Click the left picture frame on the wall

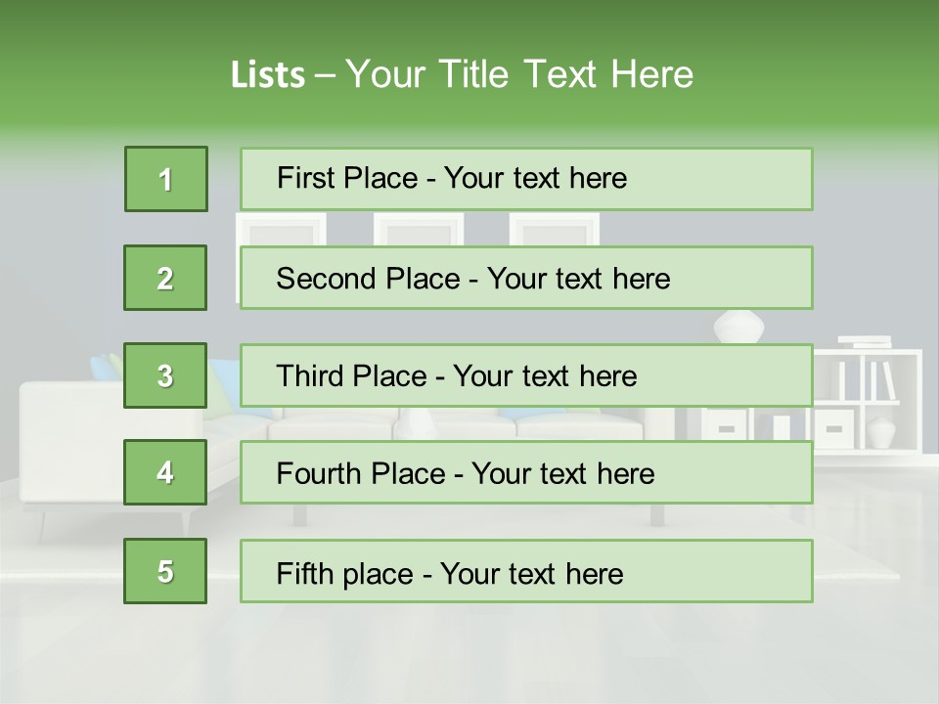pyautogui.click(x=281, y=229)
